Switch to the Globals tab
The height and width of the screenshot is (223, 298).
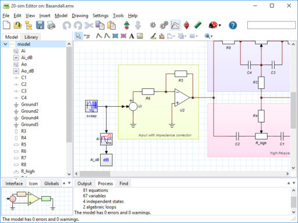(51, 184)
